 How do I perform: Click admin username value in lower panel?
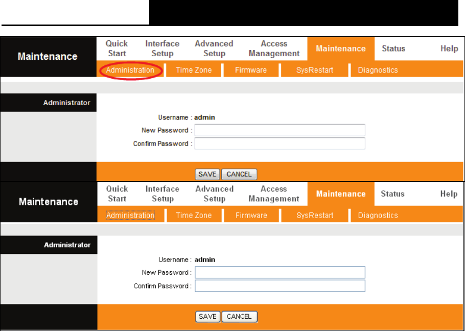[x=205, y=259]
